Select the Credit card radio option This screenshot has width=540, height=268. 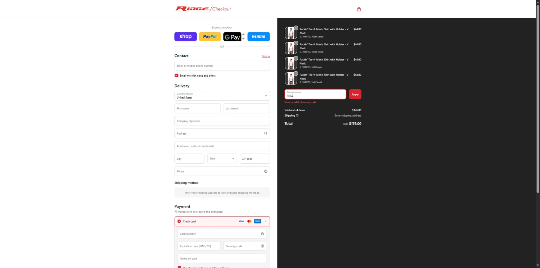pyautogui.click(x=179, y=221)
